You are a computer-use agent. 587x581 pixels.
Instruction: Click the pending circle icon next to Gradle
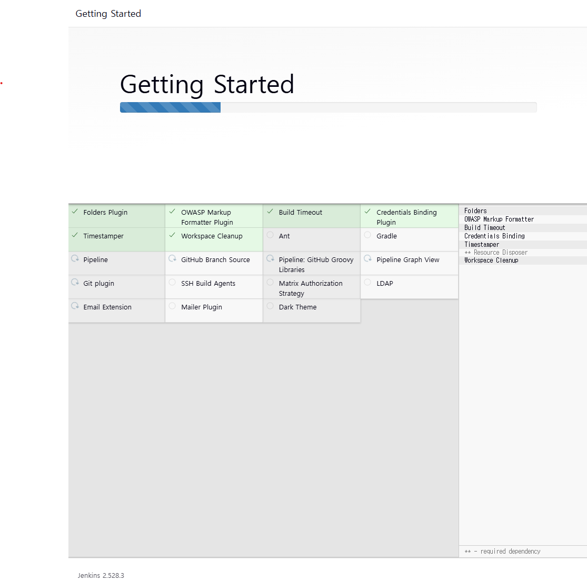(x=367, y=235)
